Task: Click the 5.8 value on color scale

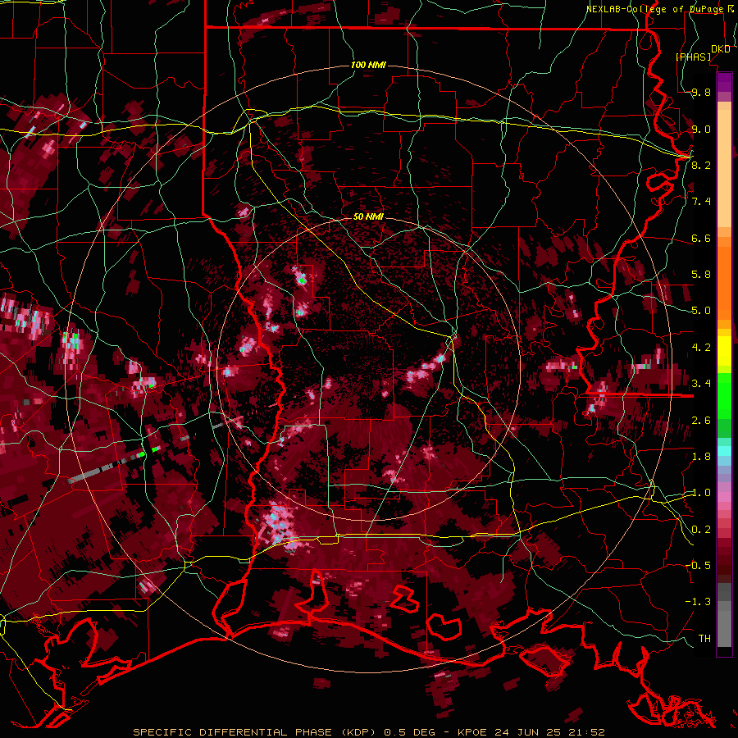Action: pyautogui.click(x=701, y=275)
